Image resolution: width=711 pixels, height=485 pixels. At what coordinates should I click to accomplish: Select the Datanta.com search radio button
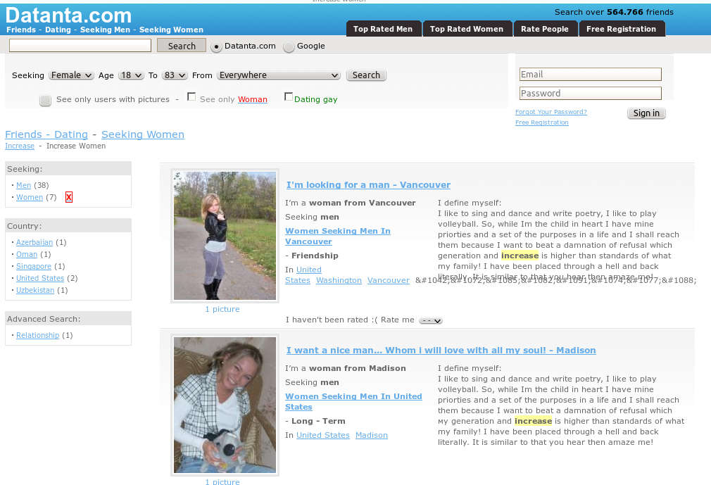(216, 46)
